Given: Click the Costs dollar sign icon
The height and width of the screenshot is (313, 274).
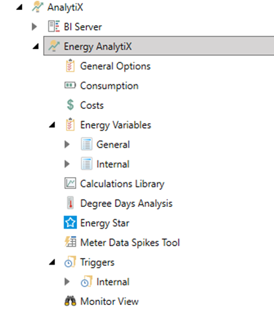Looking at the screenshot, I should point(70,105).
